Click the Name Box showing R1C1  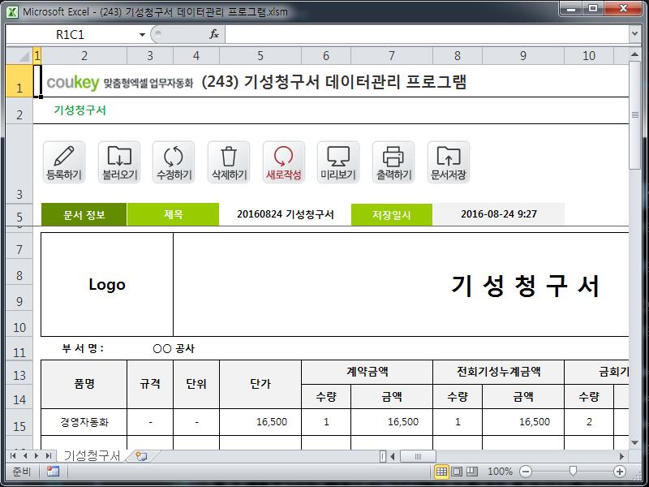[71, 34]
